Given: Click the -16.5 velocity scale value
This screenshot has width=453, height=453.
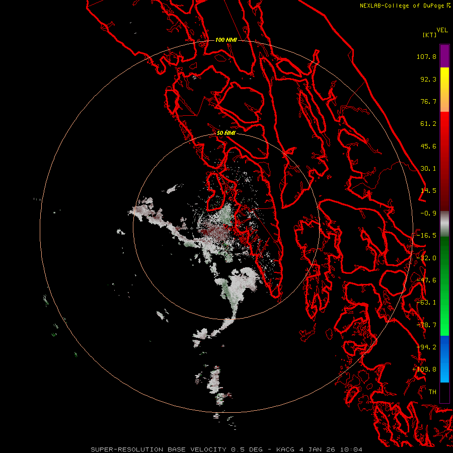Looking at the screenshot, I should point(426,236).
